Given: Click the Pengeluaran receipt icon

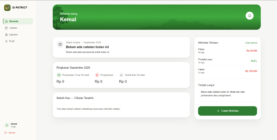Looking at the screenshot, I should pyautogui.click(x=97, y=75).
